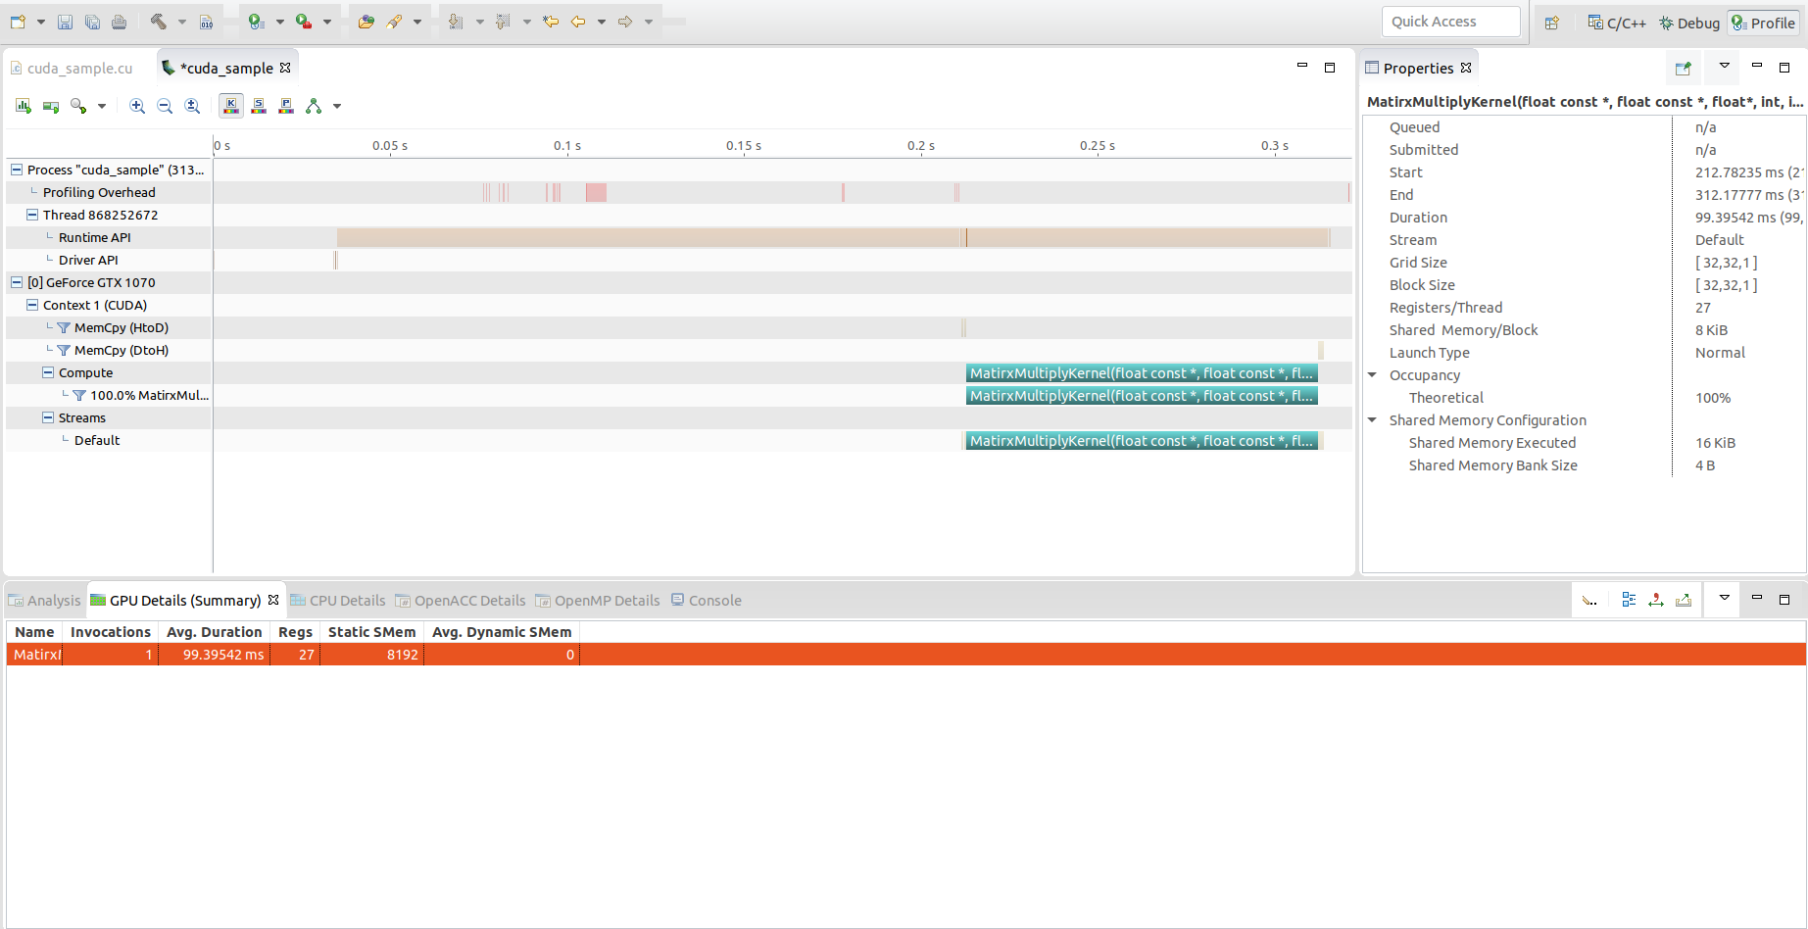This screenshot has height=929, width=1808.
Task: Navigate forward with right arrow
Action: pyautogui.click(x=625, y=22)
